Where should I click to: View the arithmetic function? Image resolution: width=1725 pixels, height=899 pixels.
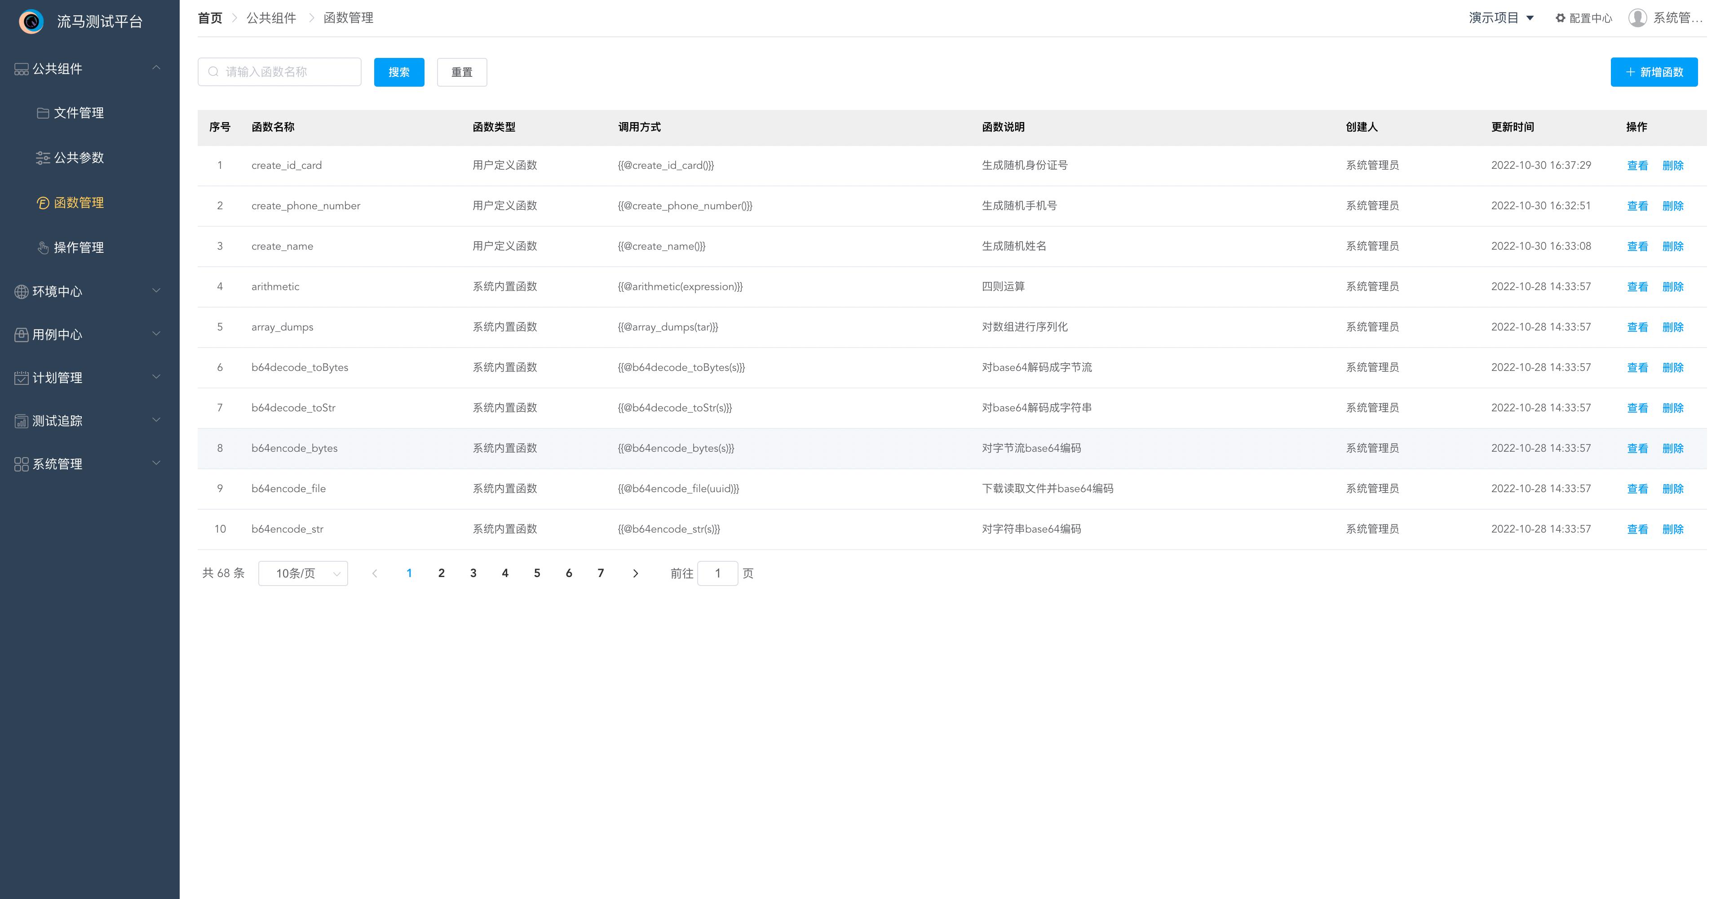click(1637, 287)
